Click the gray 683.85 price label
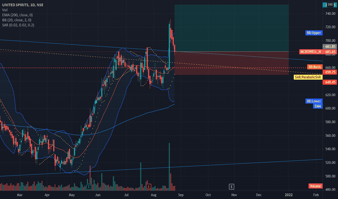The width and height of the screenshot is (338, 199). point(330,46)
